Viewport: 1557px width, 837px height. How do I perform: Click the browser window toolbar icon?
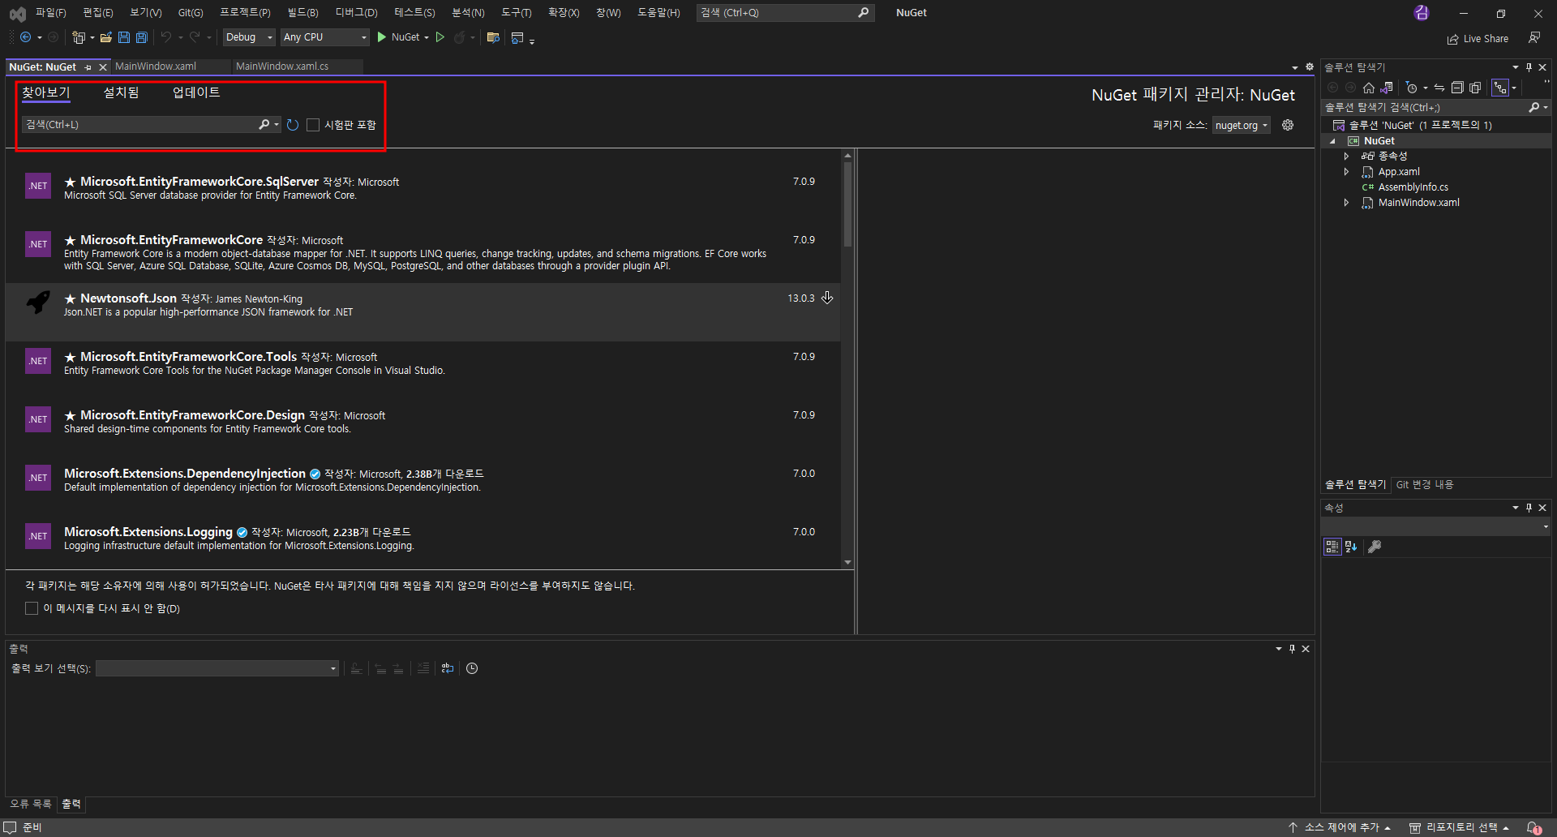tap(517, 37)
